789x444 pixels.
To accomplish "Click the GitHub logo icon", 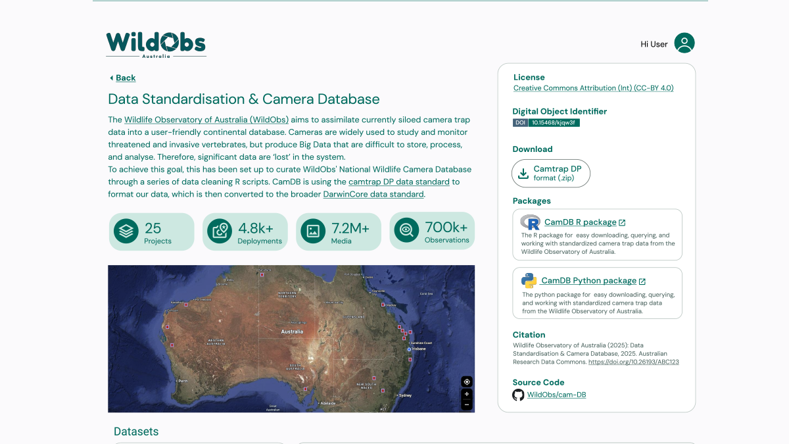I will point(518,395).
